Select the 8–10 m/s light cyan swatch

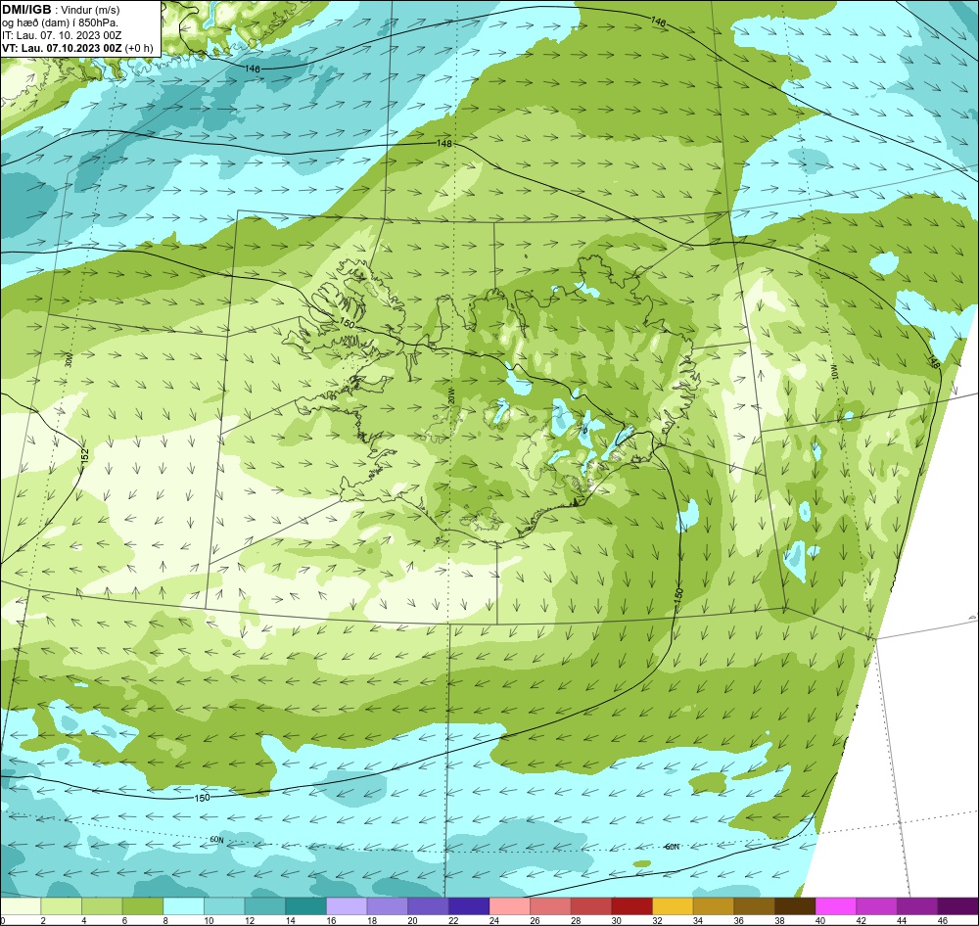[184, 905]
